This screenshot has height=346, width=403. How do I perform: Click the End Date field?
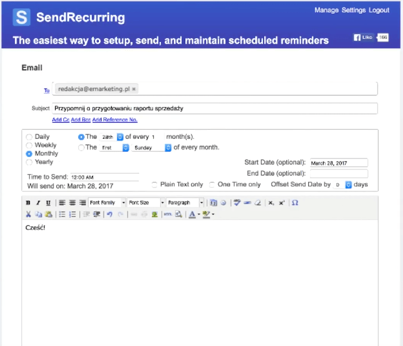point(338,174)
